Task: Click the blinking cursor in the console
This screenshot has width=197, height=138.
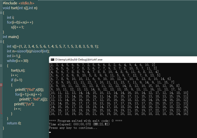Action: coord(50,132)
